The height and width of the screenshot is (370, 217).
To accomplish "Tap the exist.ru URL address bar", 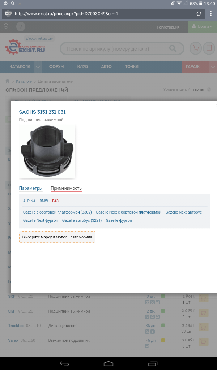I will pos(103,14).
